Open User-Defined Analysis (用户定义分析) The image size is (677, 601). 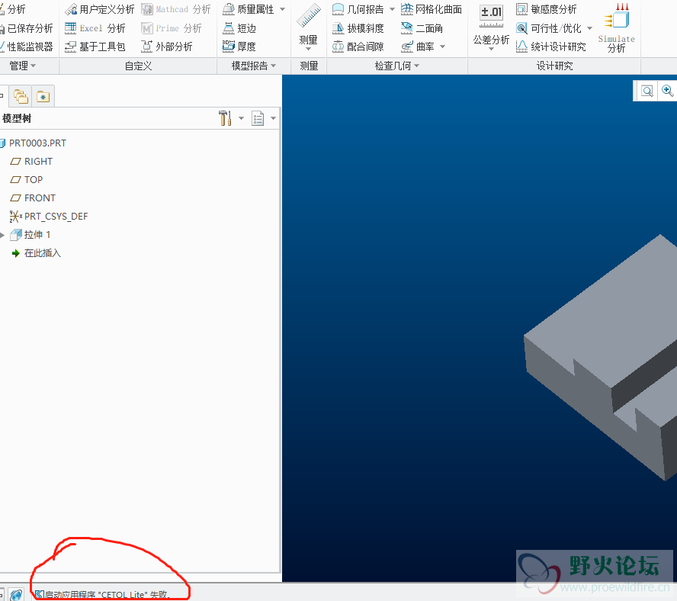coord(99,9)
